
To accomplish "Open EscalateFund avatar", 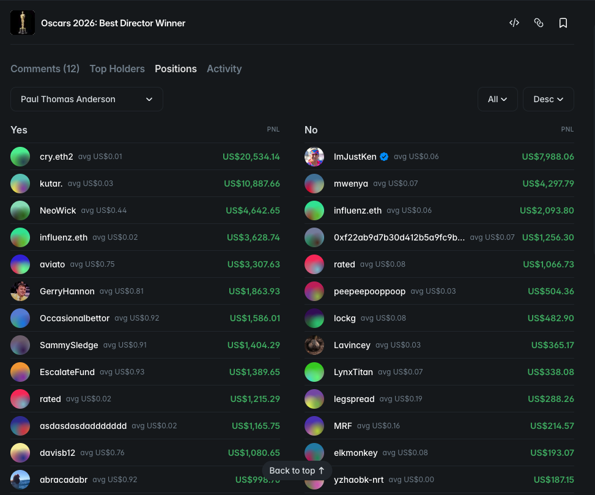I will 20,373.
